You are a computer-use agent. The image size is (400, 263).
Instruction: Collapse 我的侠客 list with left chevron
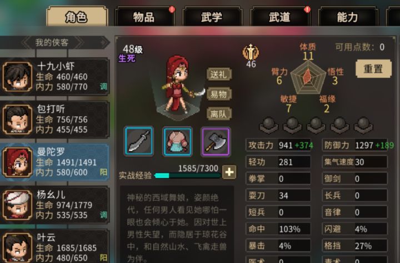point(26,42)
